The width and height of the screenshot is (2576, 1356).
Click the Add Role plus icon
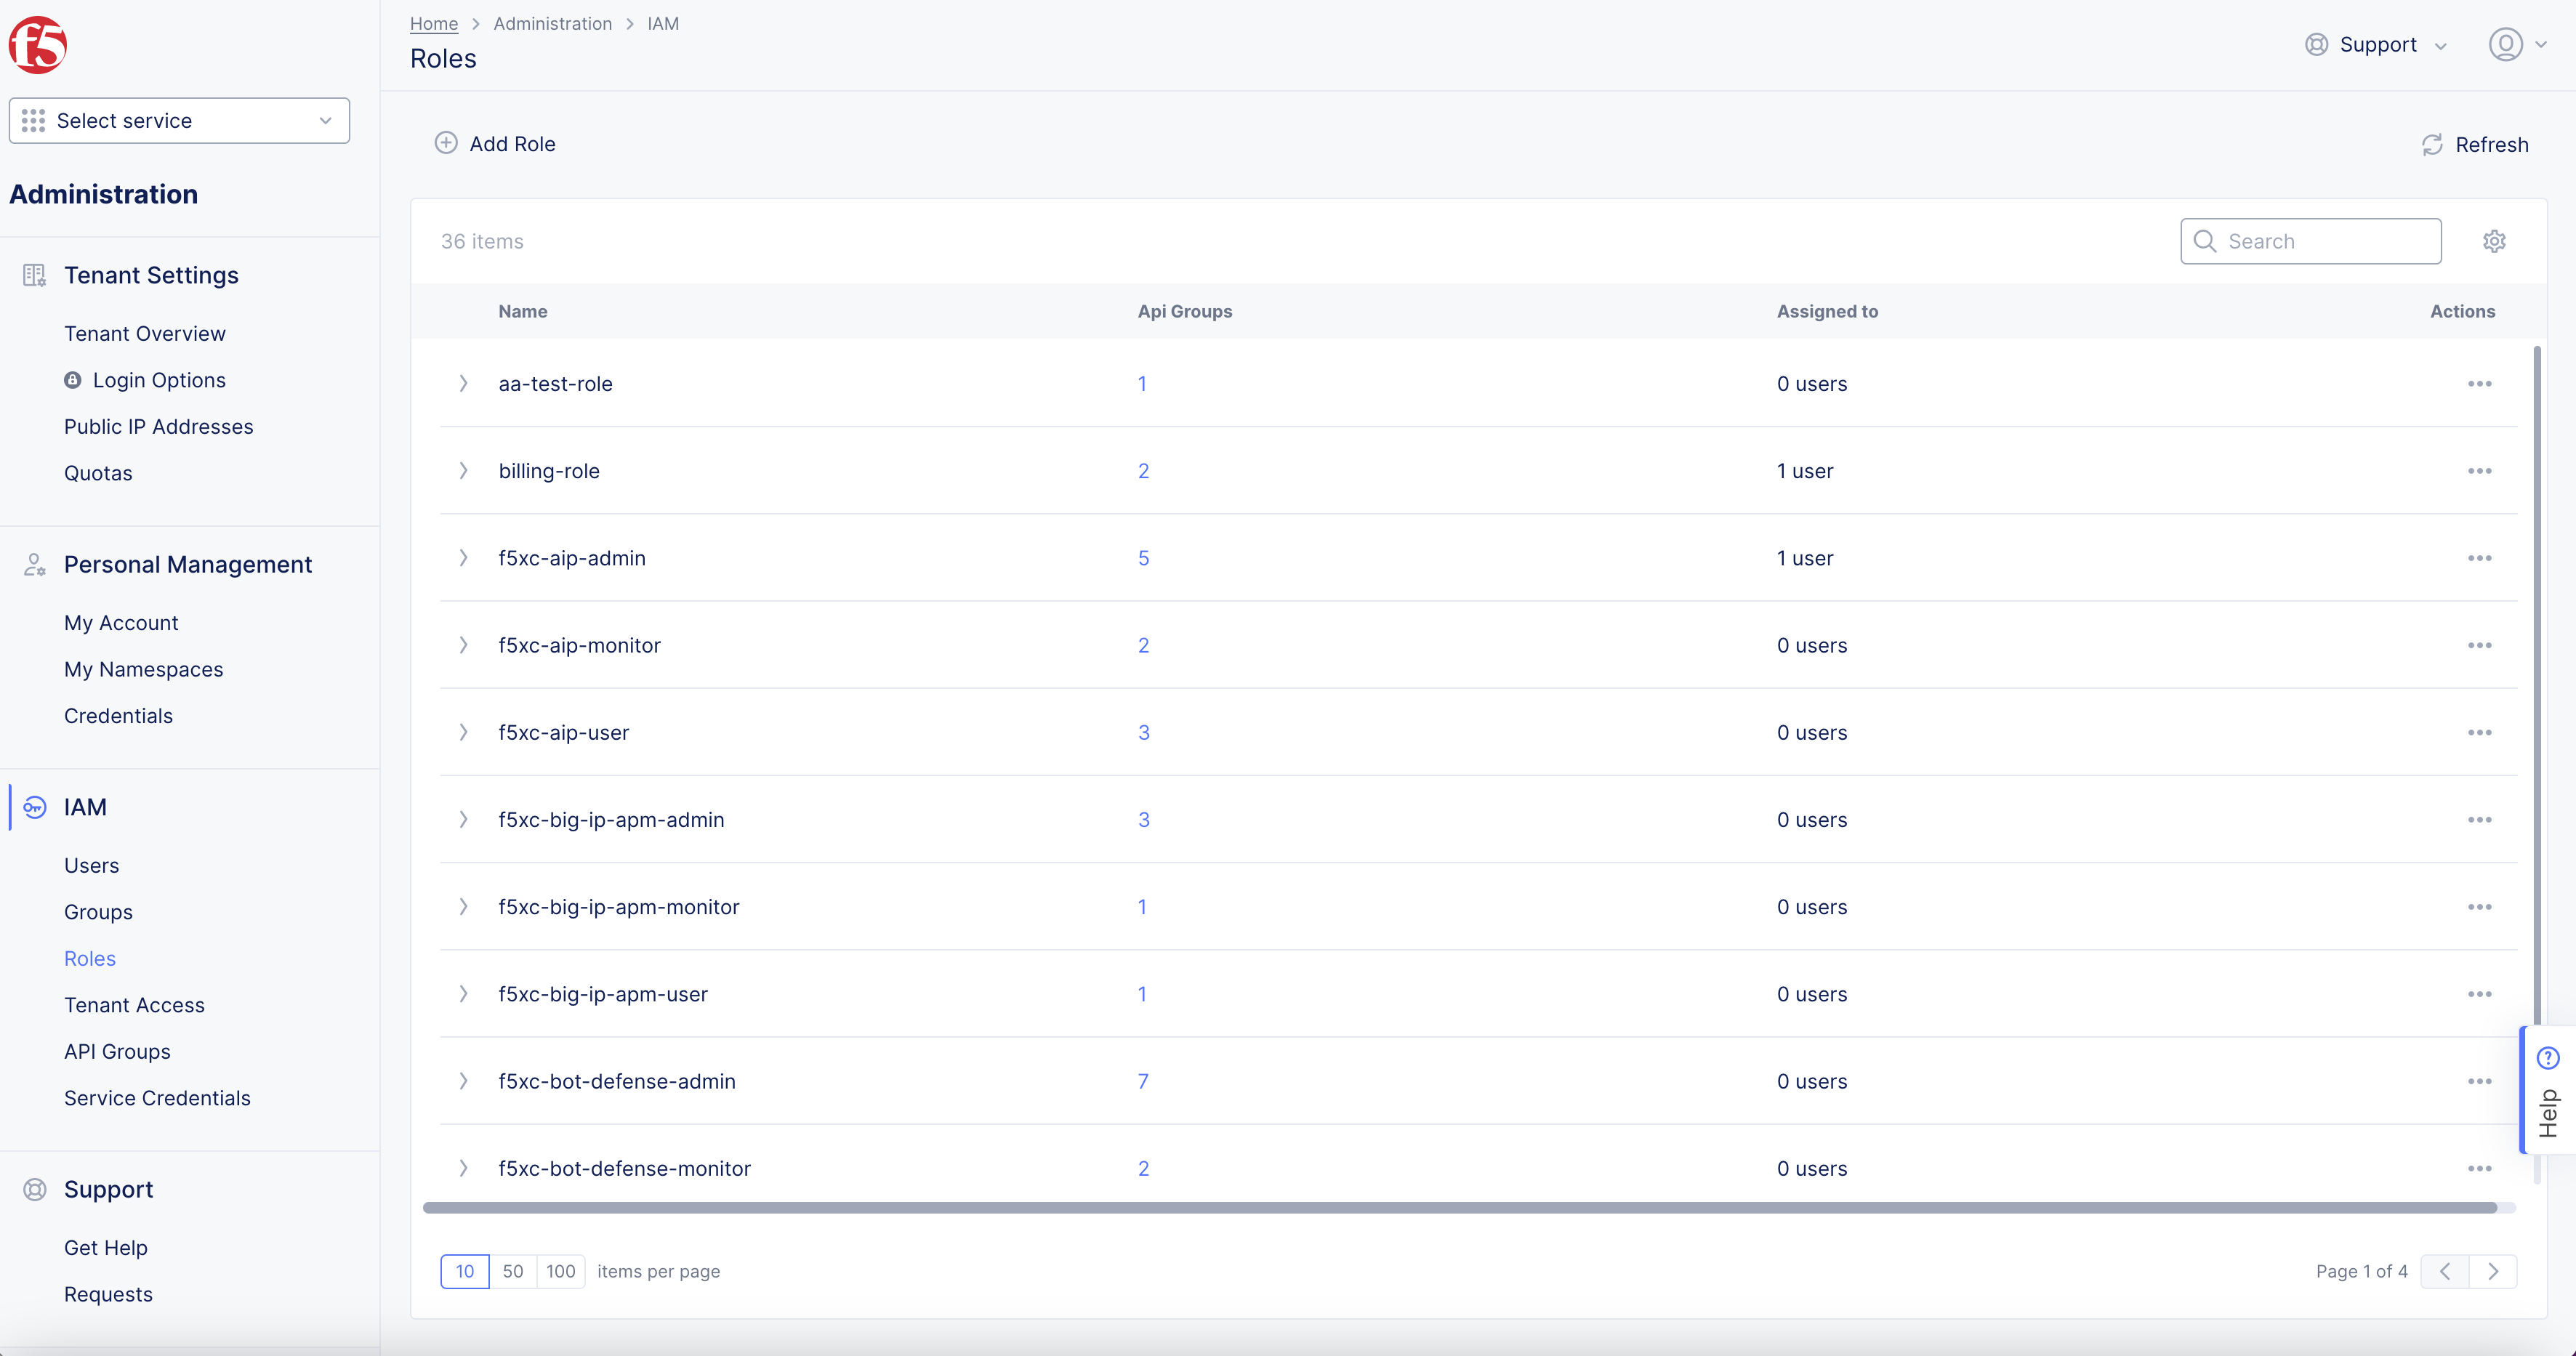pyautogui.click(x=446, y=143)
